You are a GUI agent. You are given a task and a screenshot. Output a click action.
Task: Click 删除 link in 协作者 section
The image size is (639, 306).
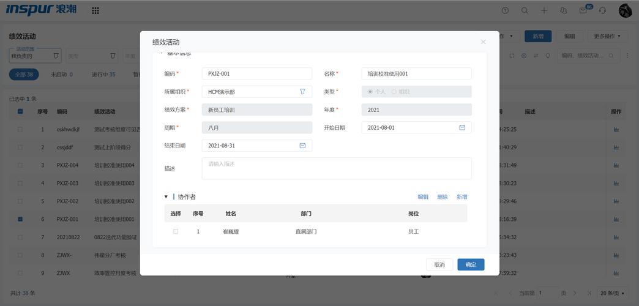coord(443,197)
